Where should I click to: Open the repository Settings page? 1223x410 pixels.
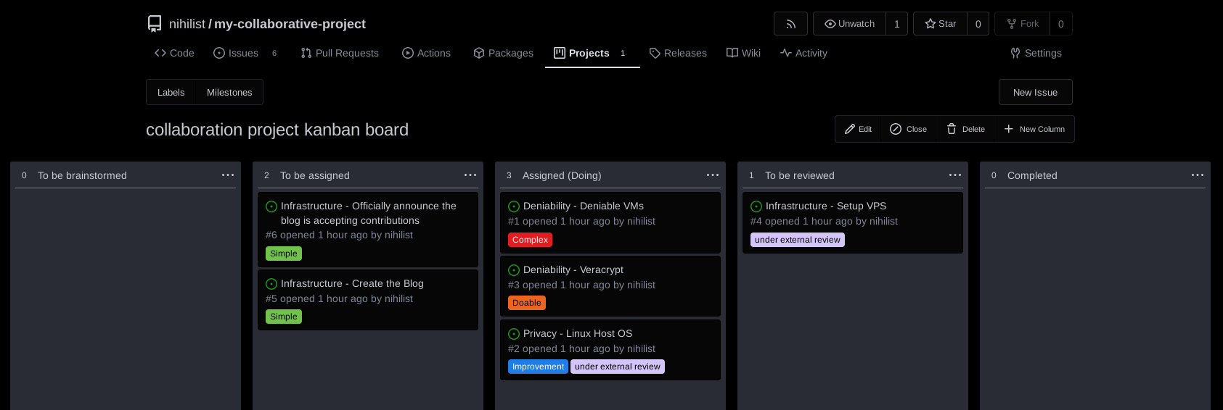pos(1036,53)
